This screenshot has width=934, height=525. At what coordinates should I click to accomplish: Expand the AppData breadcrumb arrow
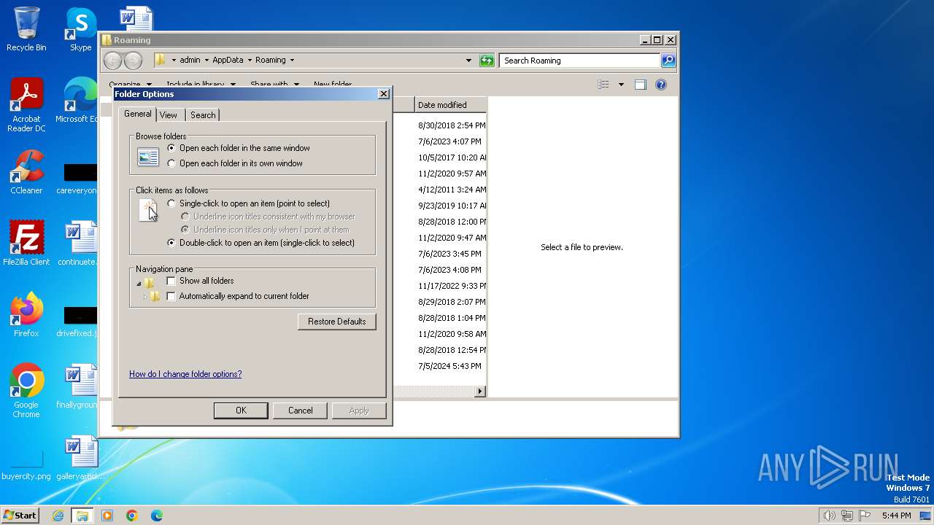(x=250, y=61)
